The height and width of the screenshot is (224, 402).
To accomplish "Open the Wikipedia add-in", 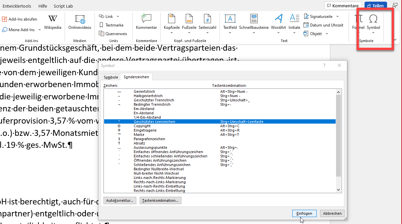I will pyautogui.click(x=53, y=23).
